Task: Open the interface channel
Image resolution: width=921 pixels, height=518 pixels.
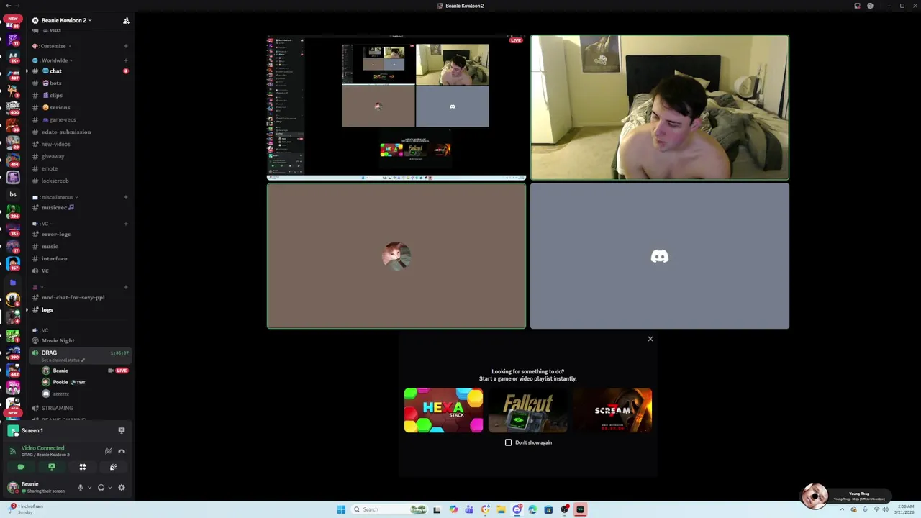Action: coord(79,258)
